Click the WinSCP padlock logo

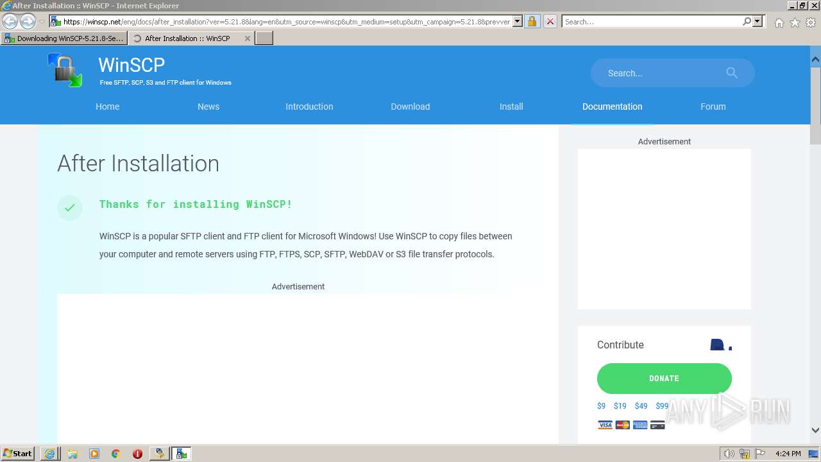pos(65,70)
